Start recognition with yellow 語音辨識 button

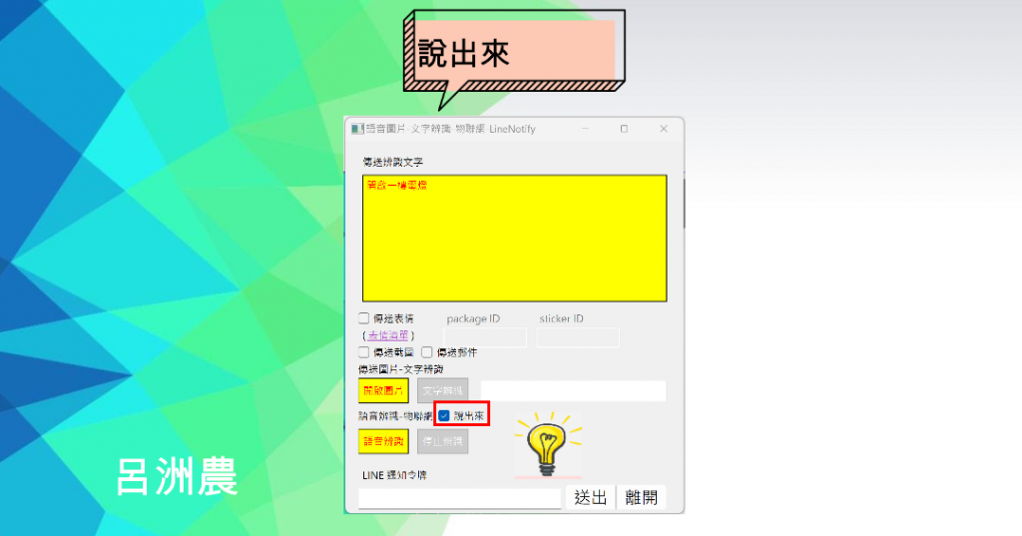(x=383, y=441)
